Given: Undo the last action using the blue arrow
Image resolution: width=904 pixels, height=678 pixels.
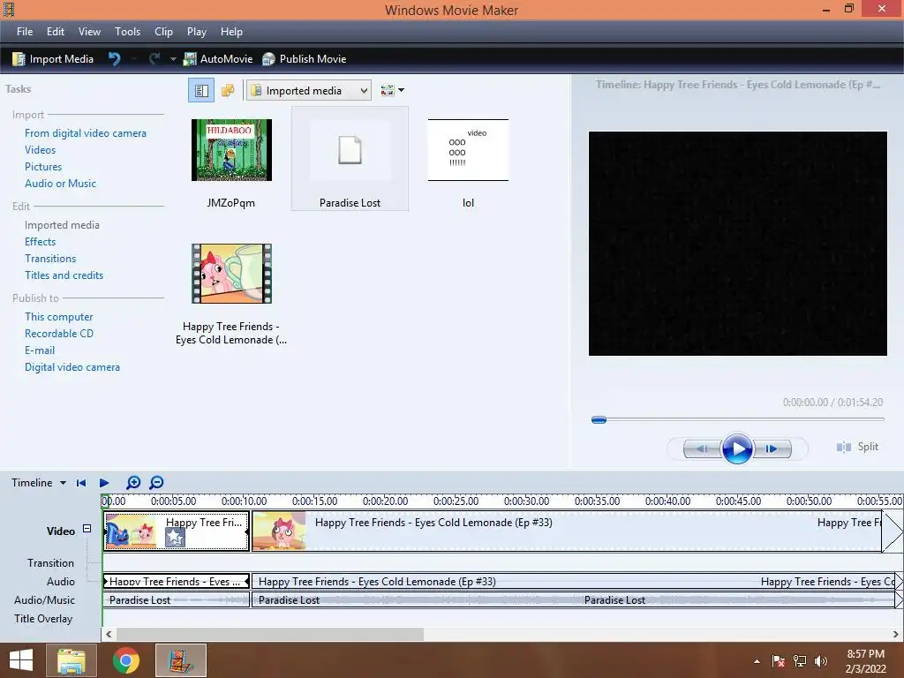Looking at the screenshot, I should [x=114, y=59].
